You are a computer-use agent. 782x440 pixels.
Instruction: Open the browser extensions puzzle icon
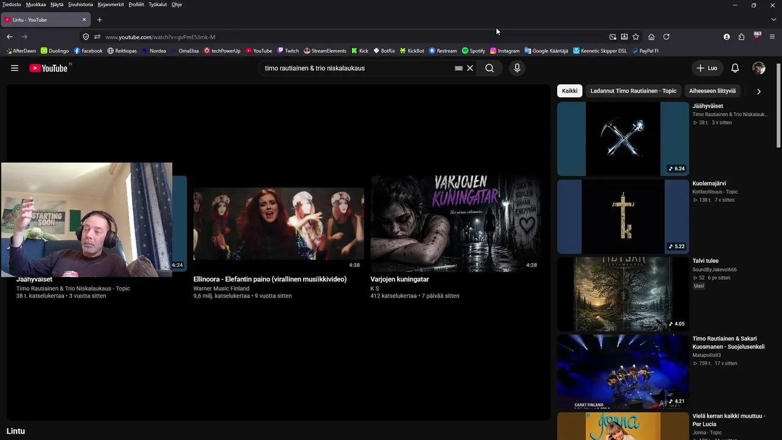pyautogui.click(x=741, y=37)
